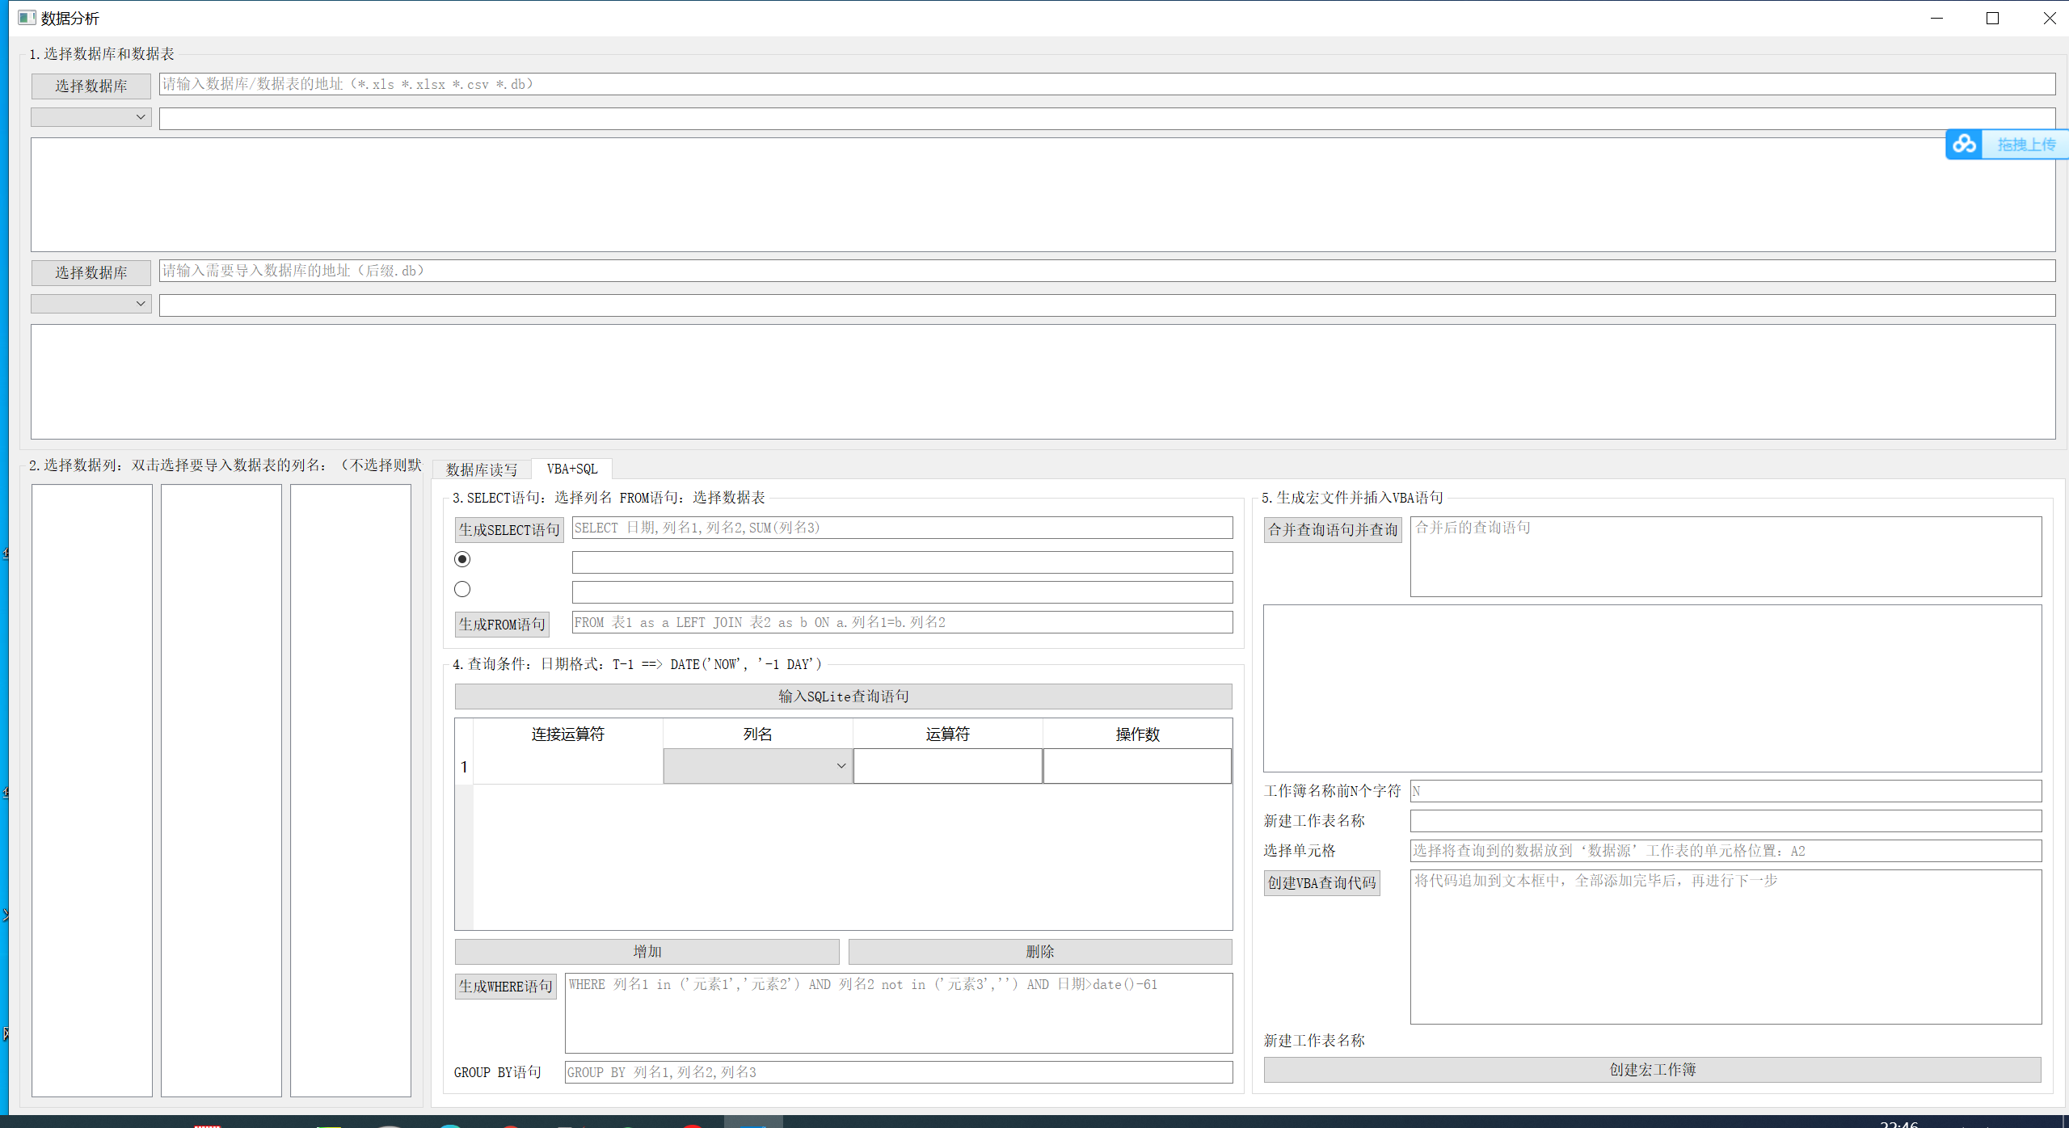Select the first (checked) radio button
Screen dimensions: 2069x1128
(x=462, y=559)
